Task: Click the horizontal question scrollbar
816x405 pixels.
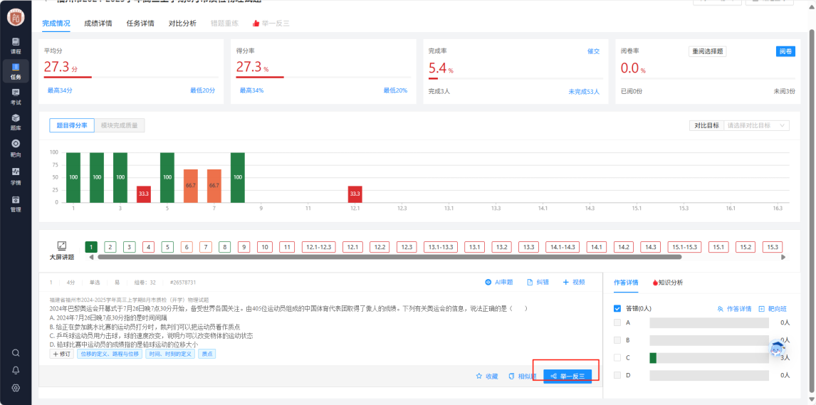Action: pos(389,257)
